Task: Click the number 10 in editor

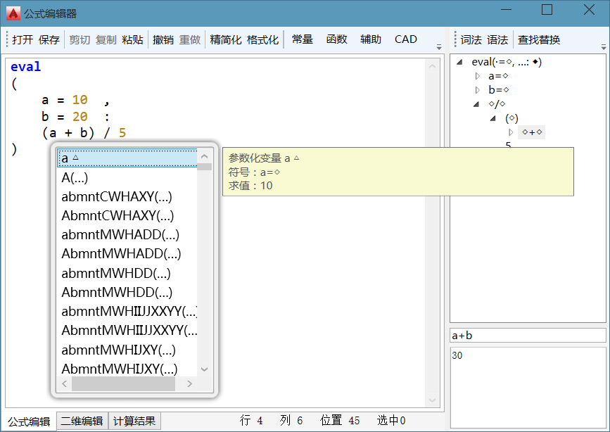Action: (x=80, y=100)
